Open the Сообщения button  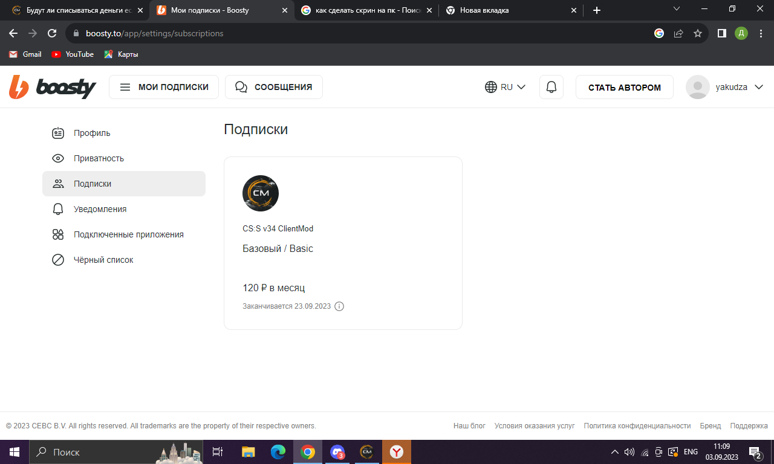tap(274, 87)
